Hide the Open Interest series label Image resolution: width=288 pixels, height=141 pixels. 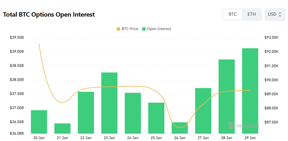[x=159, y=29]
